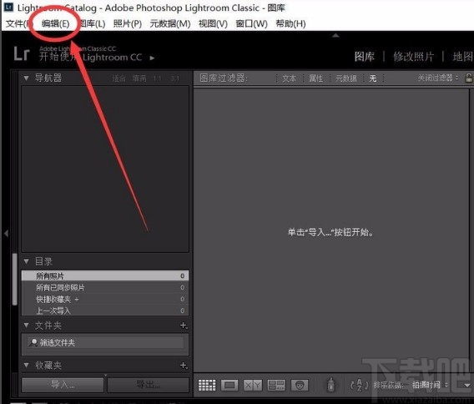Viewport: 474px width, 404px height.
Task: Set navigator zoom to 填满
Action: pyautogui.click(x=139, y=78)
